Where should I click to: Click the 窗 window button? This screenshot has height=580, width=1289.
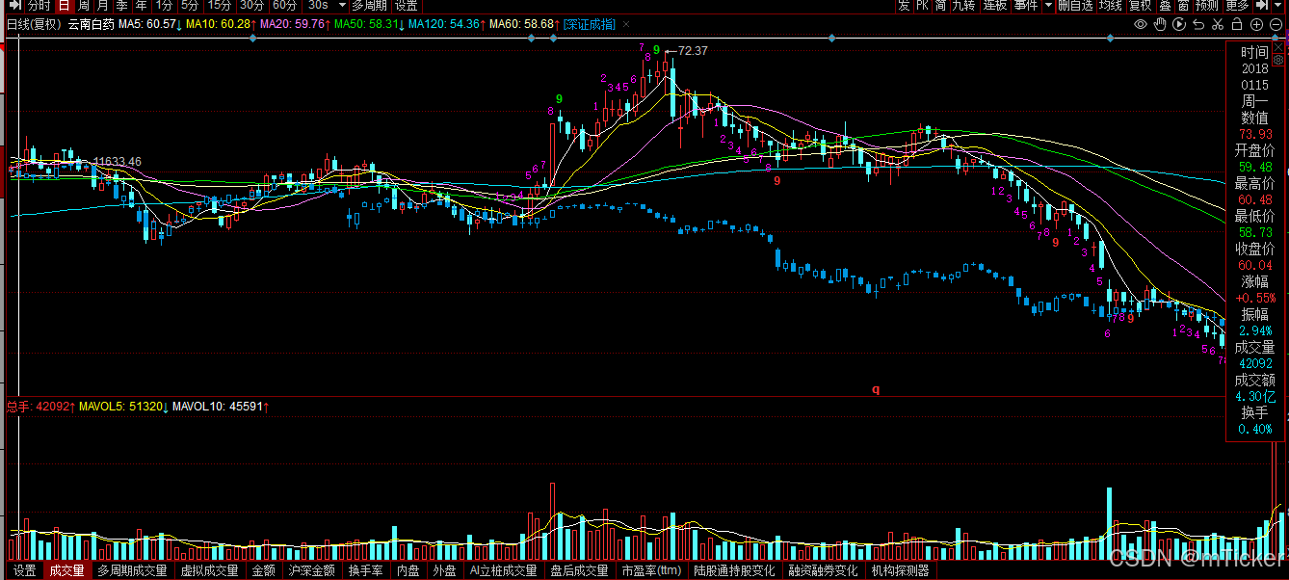pyautogui.click(x=1183, y=6)
